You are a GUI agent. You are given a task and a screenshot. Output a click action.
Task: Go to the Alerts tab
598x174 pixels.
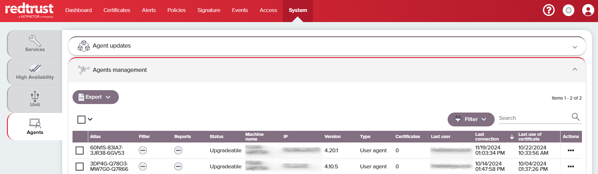pyautogui.click(x=149, y=10)
